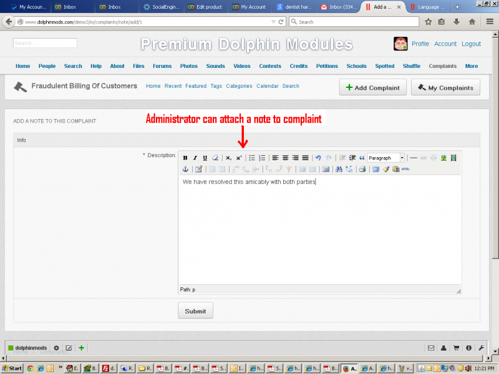The image size is (499, 374).
Task: Click the remove formatting eraser icon
Action: (x=215, y=158)
